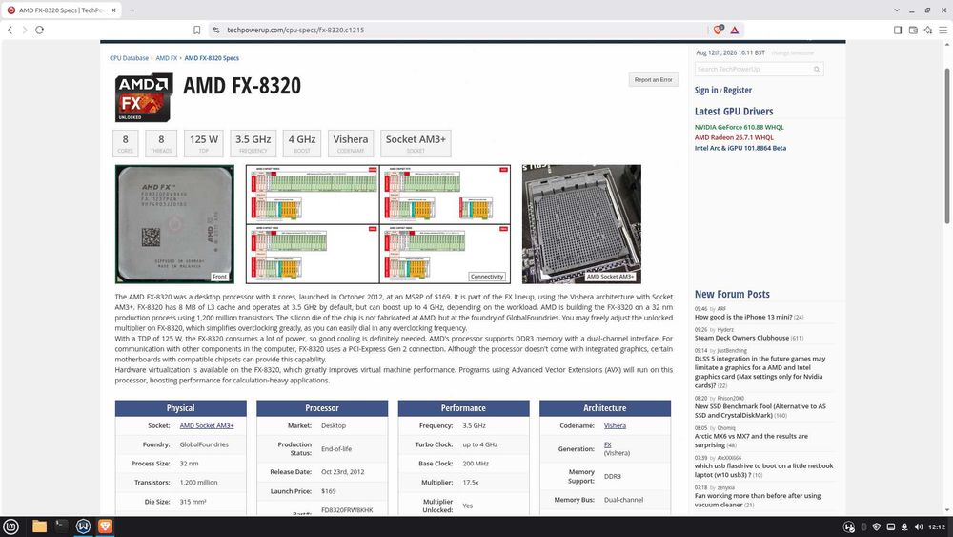953x537 pixels.
Task: Launch the Files folder from the taskbar
Action: click(x=39, y=527)
